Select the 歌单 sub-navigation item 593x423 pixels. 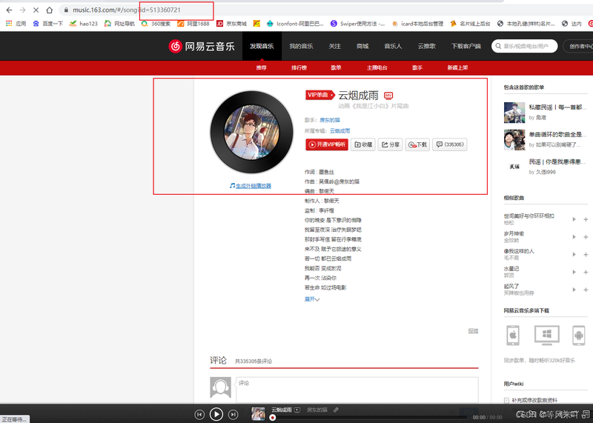coord(337,67)
